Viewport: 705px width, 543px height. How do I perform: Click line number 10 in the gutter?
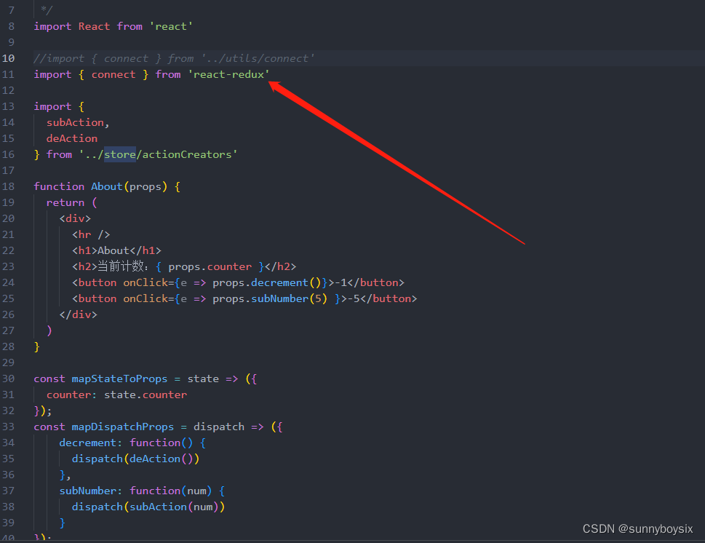(x=8, y=58)
